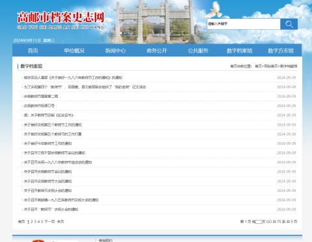The height and width of the screenshot is (242, 312).
Task: Jump to the last page via 末页
Action: pyautogui.click(x=60, y=222)
